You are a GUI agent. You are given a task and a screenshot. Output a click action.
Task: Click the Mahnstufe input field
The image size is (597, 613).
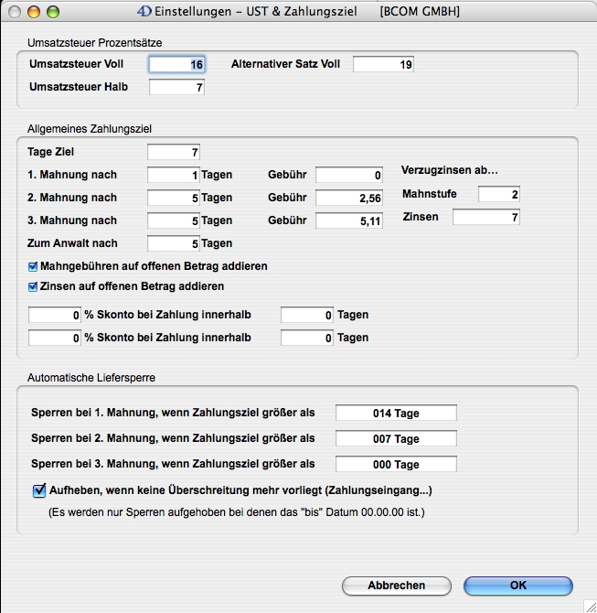498,194
